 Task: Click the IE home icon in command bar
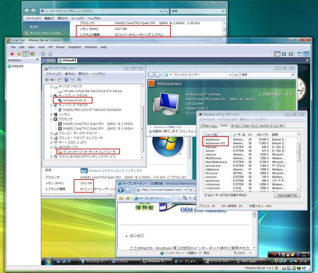(x=185, y=198)
